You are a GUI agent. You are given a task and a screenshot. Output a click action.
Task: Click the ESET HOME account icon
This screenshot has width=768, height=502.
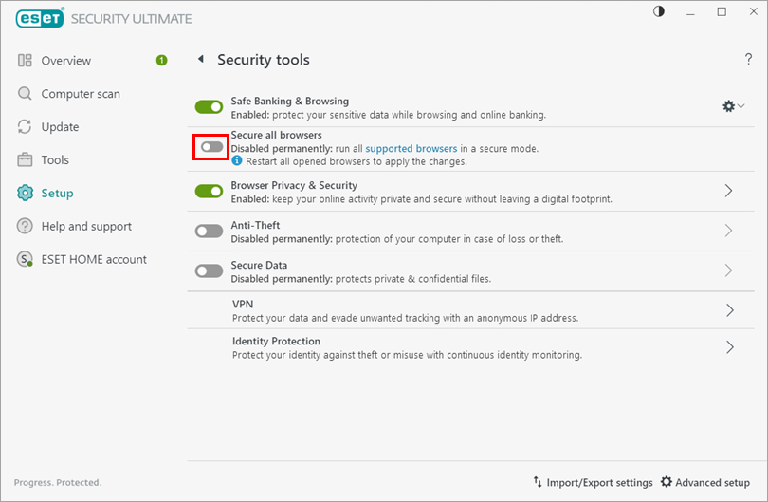pyautogui.click(x=25, y=260)
